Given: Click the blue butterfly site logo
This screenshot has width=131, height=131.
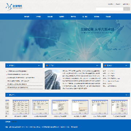Looking at the screenshot, I should point(14,7).
